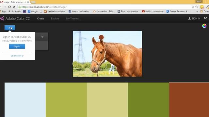The height and width of the screenshot is (117, 209).
Task: Open FreeWebstore Contr... bookmark
Action: tap(55, 11)
